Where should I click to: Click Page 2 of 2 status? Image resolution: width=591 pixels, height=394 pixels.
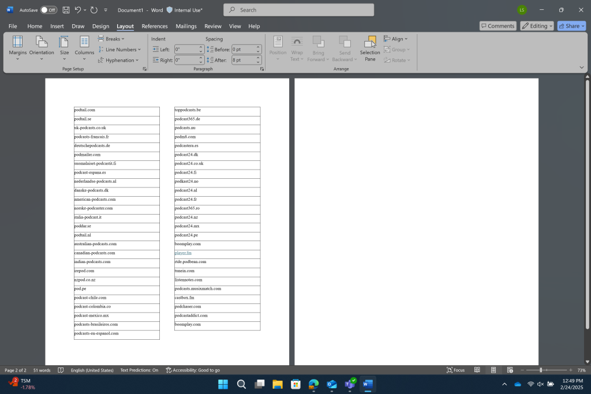pyautogui.click(x=16, y=370)
